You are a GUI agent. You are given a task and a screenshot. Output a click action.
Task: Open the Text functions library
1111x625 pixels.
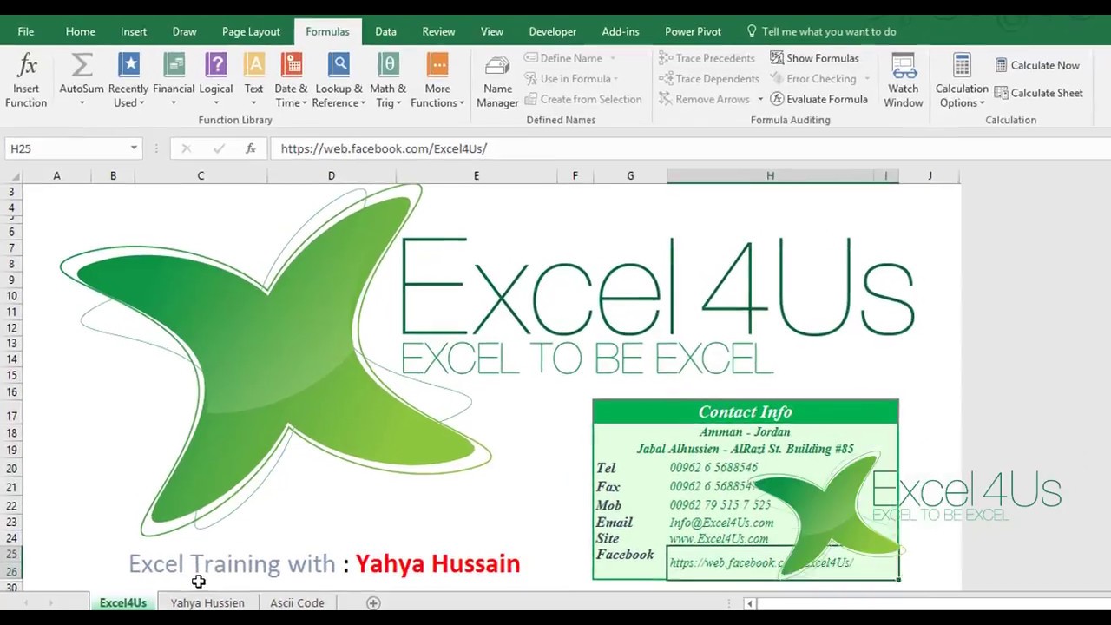[254, 80]
